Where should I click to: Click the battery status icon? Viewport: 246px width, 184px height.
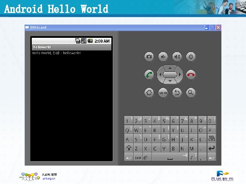pyautogui.click(x=90, y=41)
